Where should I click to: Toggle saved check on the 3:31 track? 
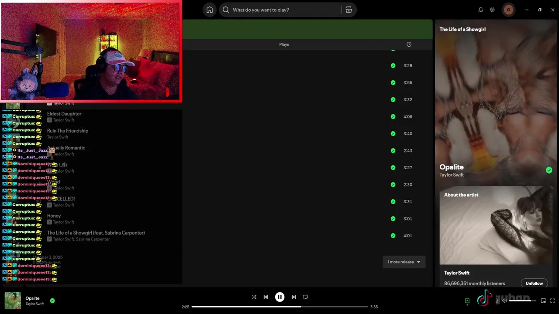click(x=393, y=201)
